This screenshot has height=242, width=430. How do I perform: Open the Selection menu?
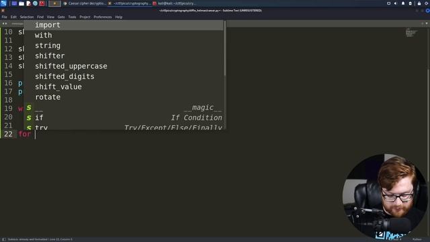[x=27, y=17]
